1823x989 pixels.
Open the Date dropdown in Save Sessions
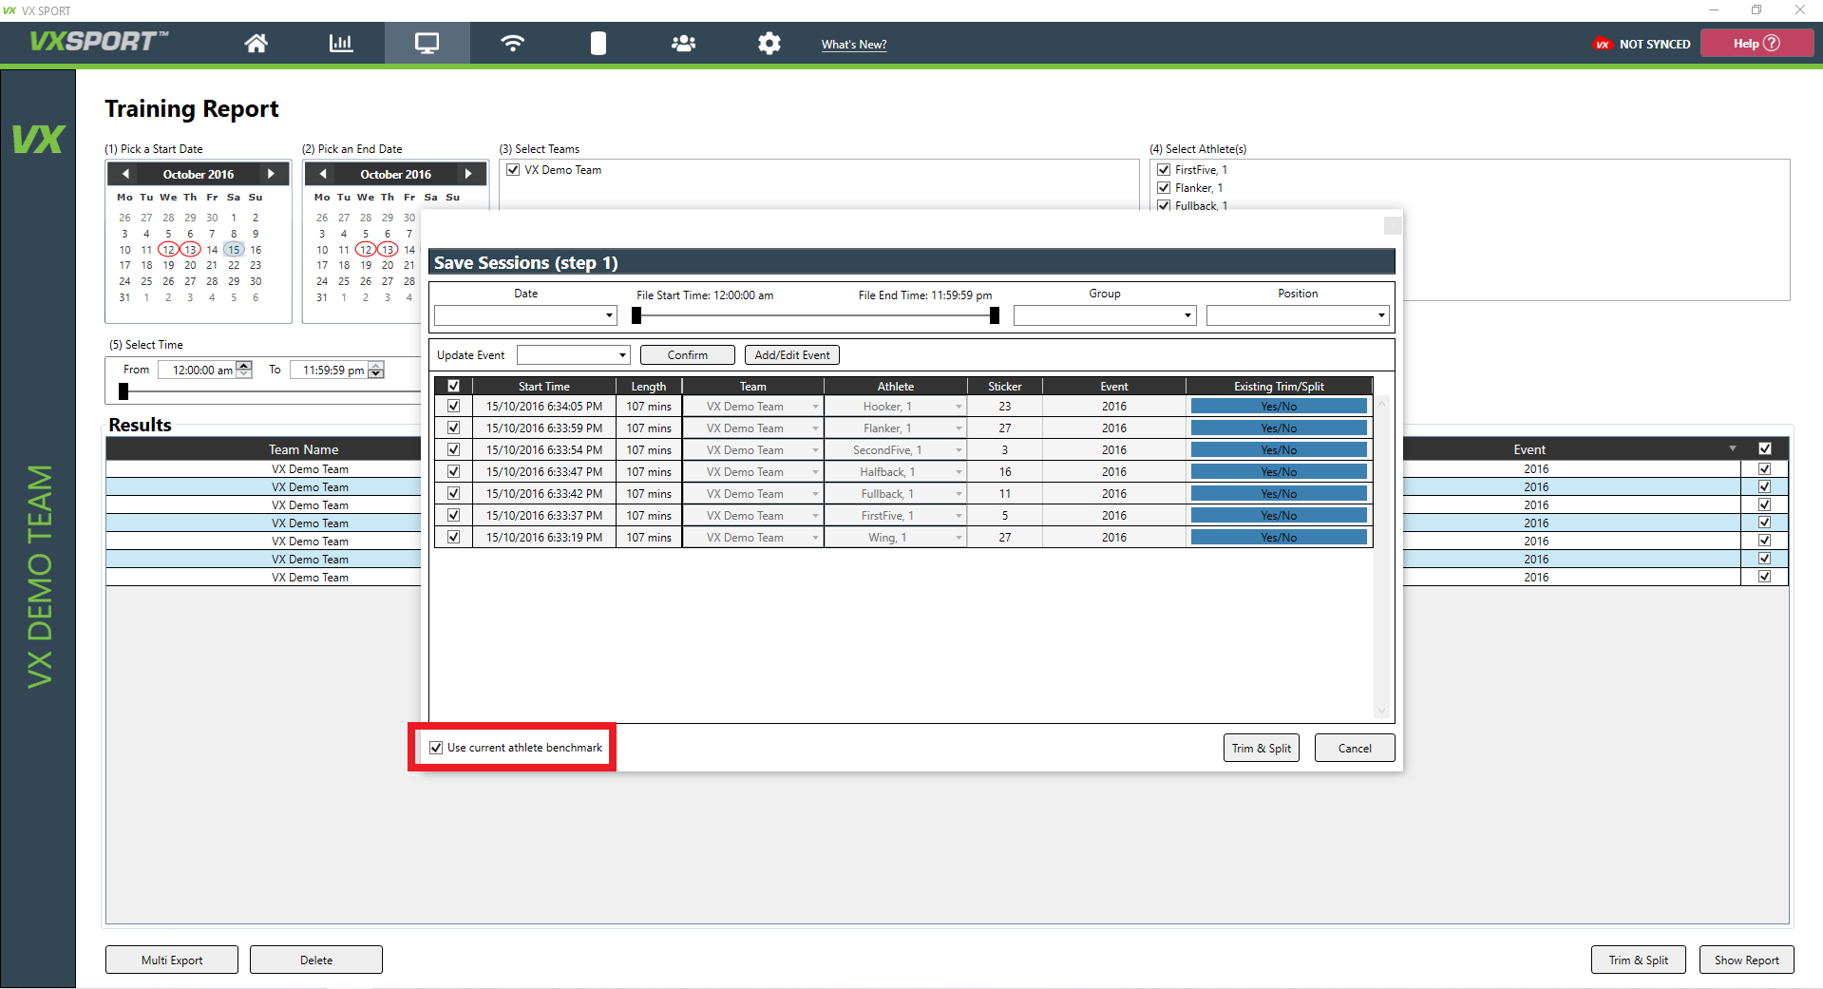pos(525,315)
